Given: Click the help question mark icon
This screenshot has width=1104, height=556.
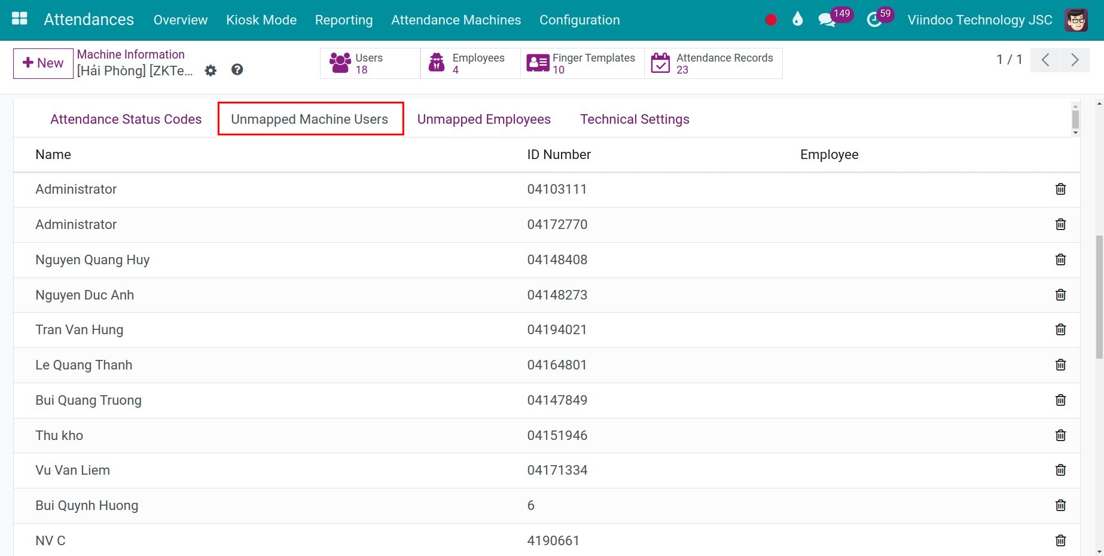Looking at the screenshot, I should pyautogui.click(x=237, y=70).
